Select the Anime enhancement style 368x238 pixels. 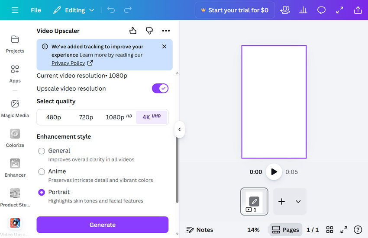pyautogui.click(x=42, y=172)
